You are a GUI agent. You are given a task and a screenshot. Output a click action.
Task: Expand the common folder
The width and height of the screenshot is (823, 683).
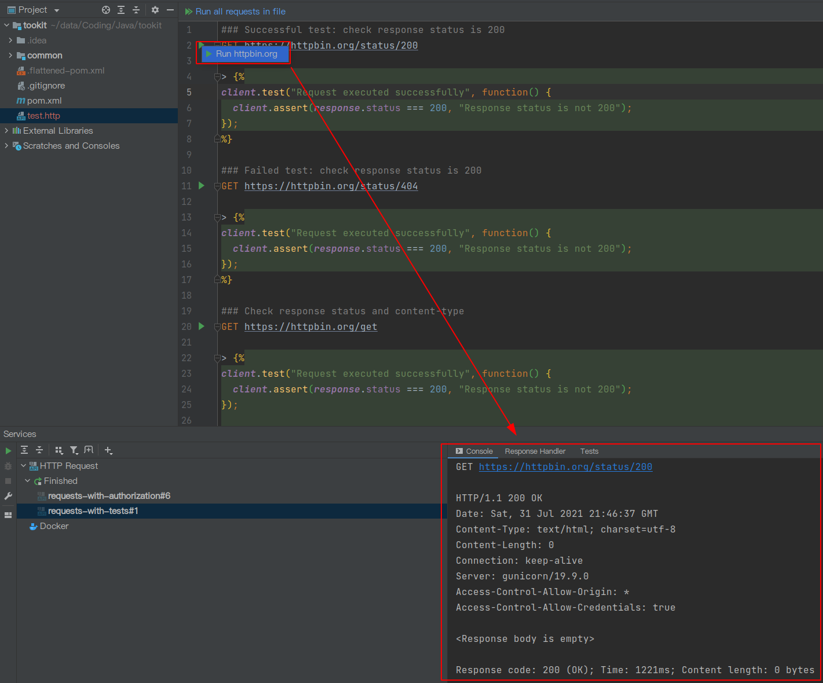(x=10, y=56)
